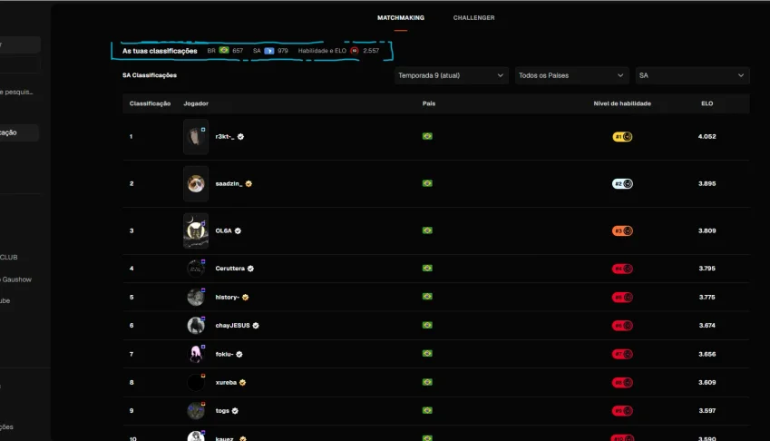
Task: Click the red #4 skill badge for Ceruttera
Action: click(622, 269)
